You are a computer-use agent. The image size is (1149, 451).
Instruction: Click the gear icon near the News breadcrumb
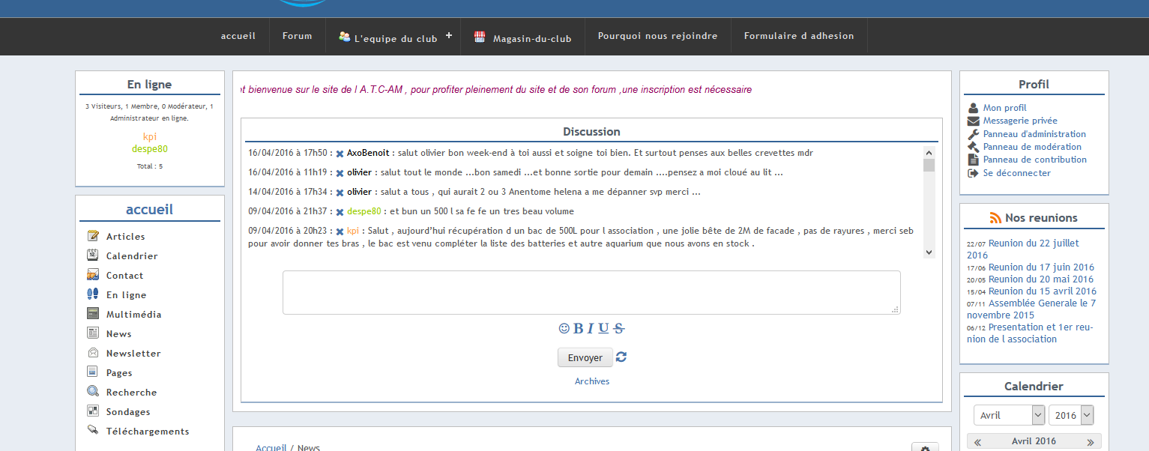(x=925, y=448)
